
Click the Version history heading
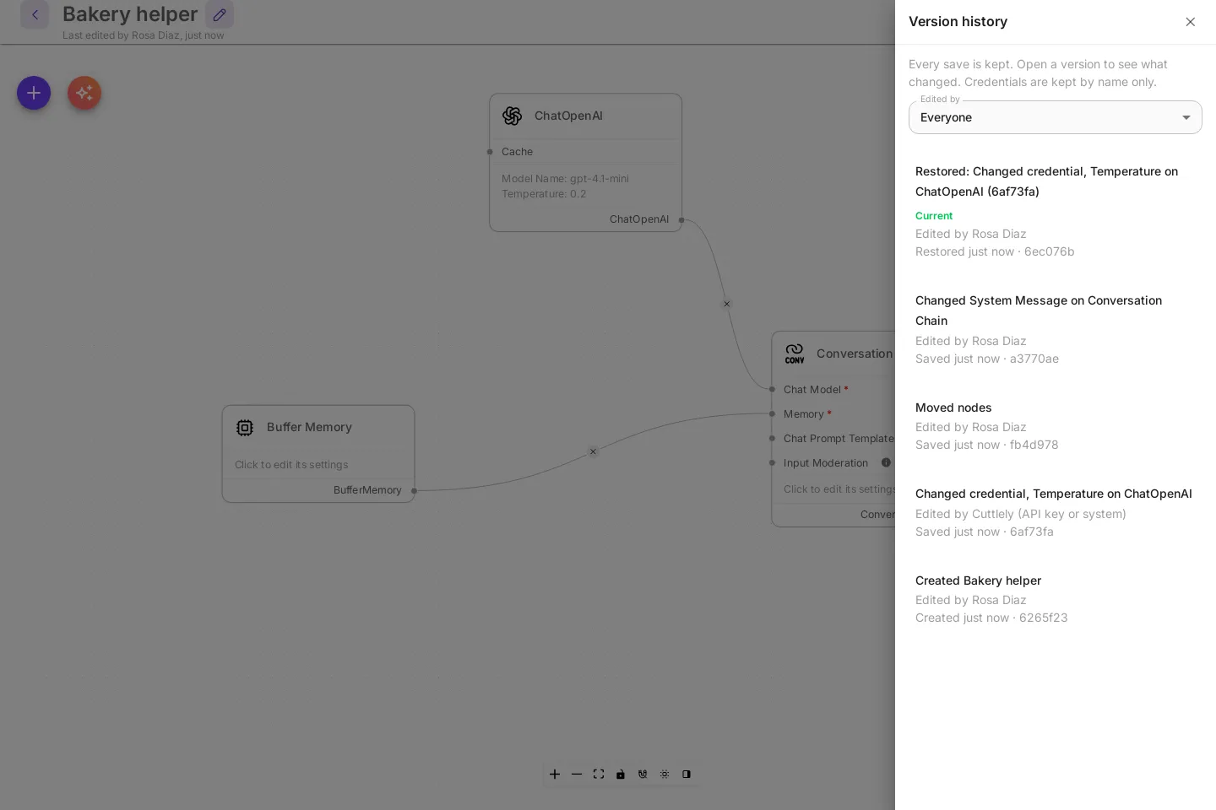958,22
